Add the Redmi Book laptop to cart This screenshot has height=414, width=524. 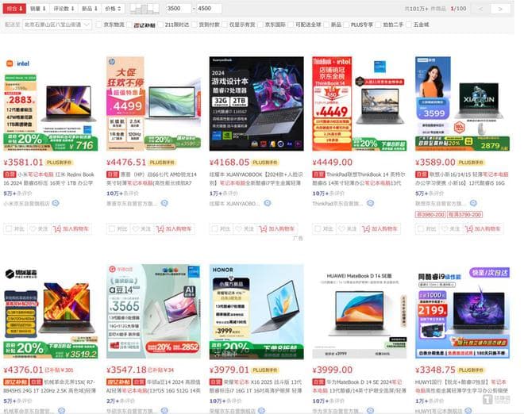pos(71,228)
